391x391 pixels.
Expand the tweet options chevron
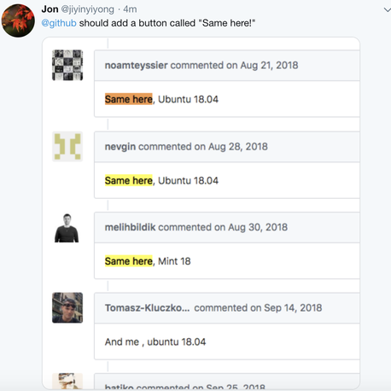point(387,10)
